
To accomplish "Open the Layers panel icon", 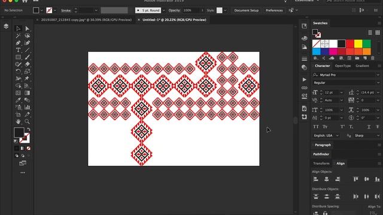I will point(6,26).
